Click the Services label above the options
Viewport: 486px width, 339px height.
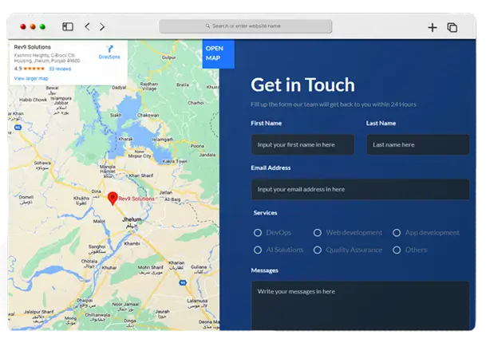click(x=265, y=213)
